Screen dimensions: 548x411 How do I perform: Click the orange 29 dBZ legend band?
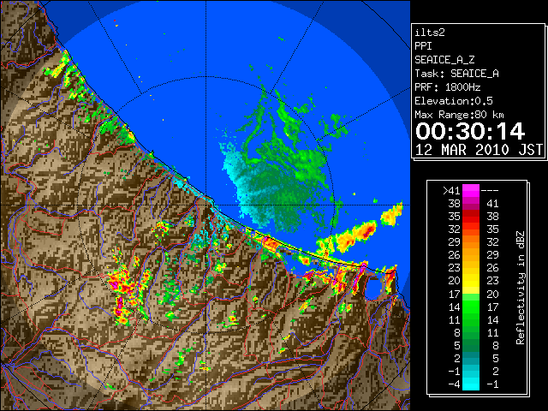(x=471, y=242)
